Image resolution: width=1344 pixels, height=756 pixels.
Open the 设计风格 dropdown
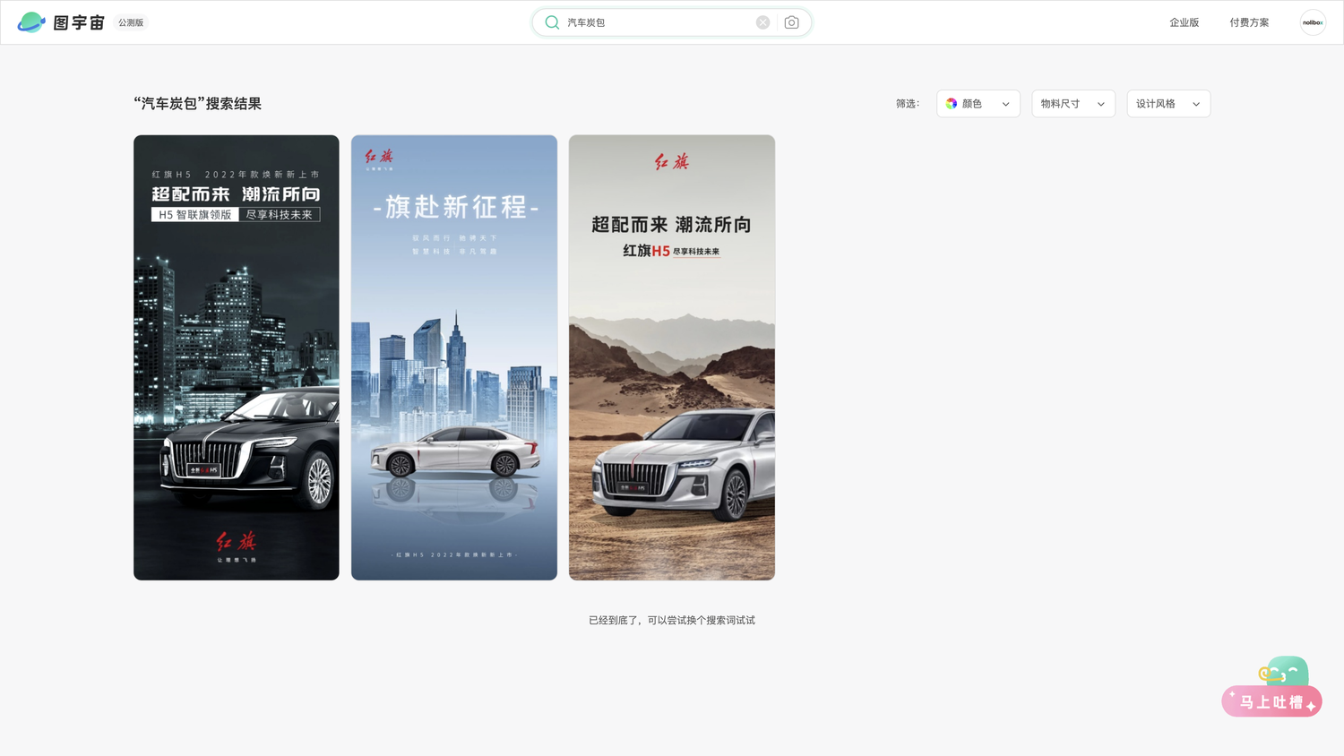pos(1168,104)
